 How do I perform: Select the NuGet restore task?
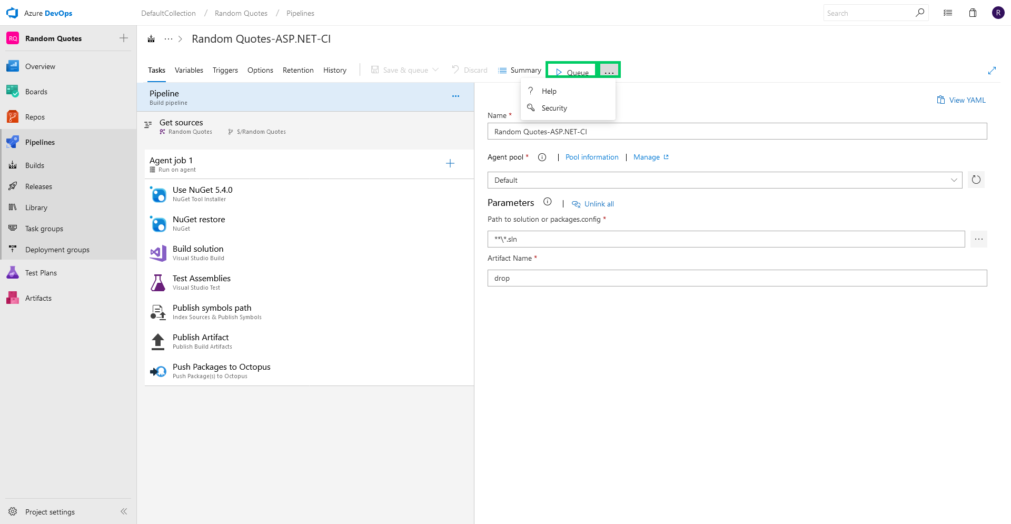[x=309, y=223]
